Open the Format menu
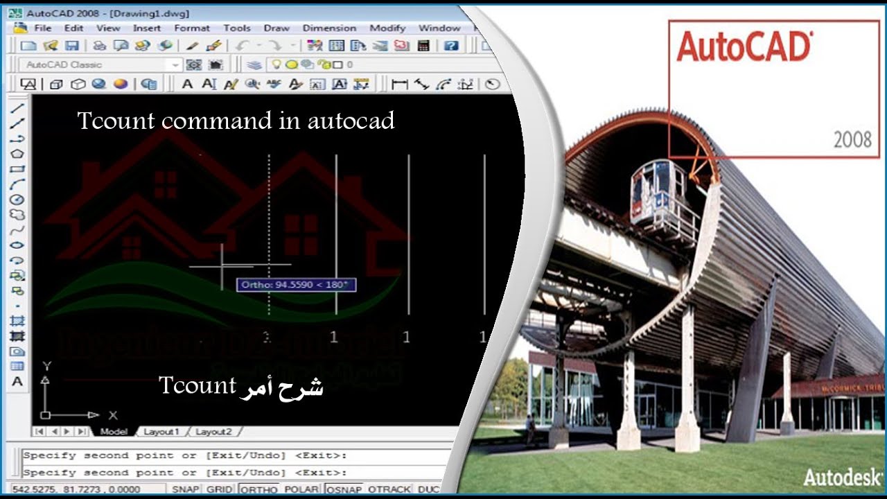887x499 pixels. 192,28
